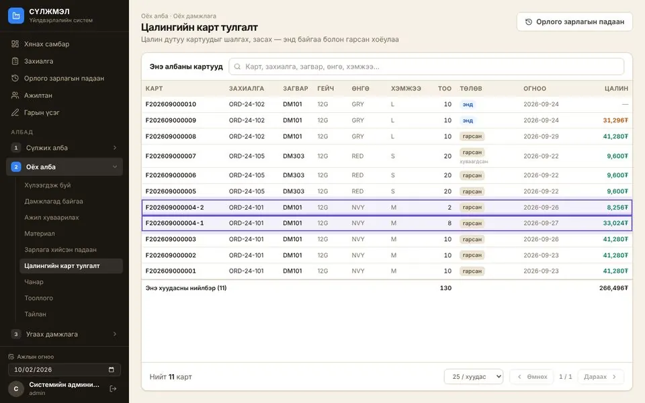Click the ТӨЛӨВ column header

470,89
